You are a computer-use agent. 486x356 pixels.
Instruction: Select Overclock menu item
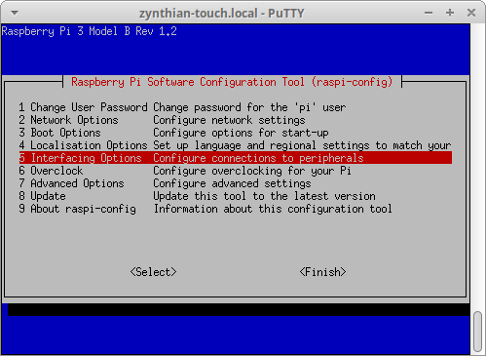tap(236, 171)
